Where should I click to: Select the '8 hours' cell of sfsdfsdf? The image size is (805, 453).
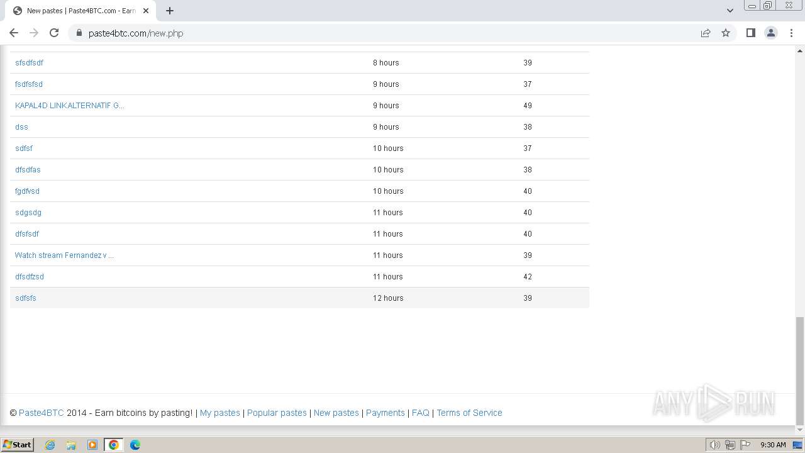pyautogui.click(x=386, y=63)
